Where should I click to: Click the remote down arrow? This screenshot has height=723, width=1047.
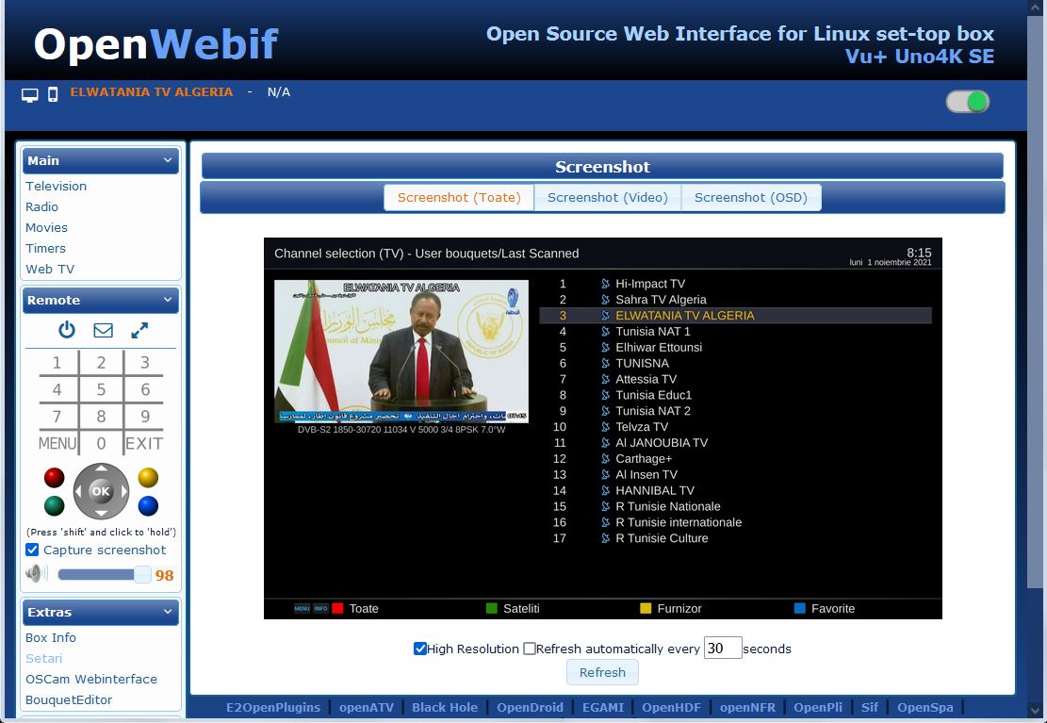(x=101, y=514)
